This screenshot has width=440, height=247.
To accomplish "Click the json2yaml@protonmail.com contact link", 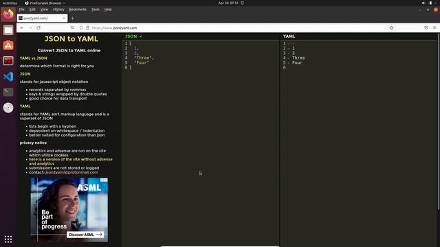I will (71, 172).
